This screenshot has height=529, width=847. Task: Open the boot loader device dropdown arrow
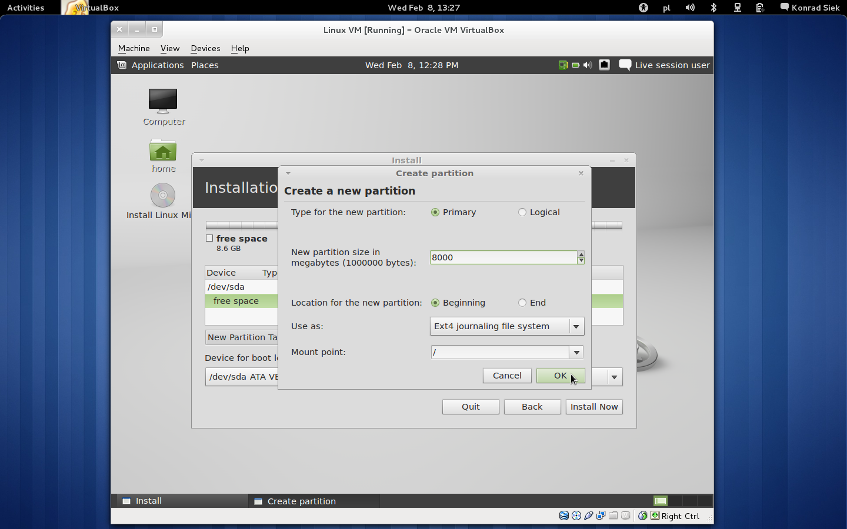click(x=614, y=377)
